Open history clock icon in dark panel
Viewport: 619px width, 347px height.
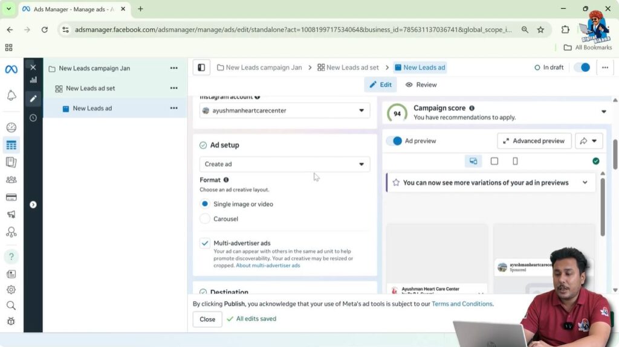(33, 118)
